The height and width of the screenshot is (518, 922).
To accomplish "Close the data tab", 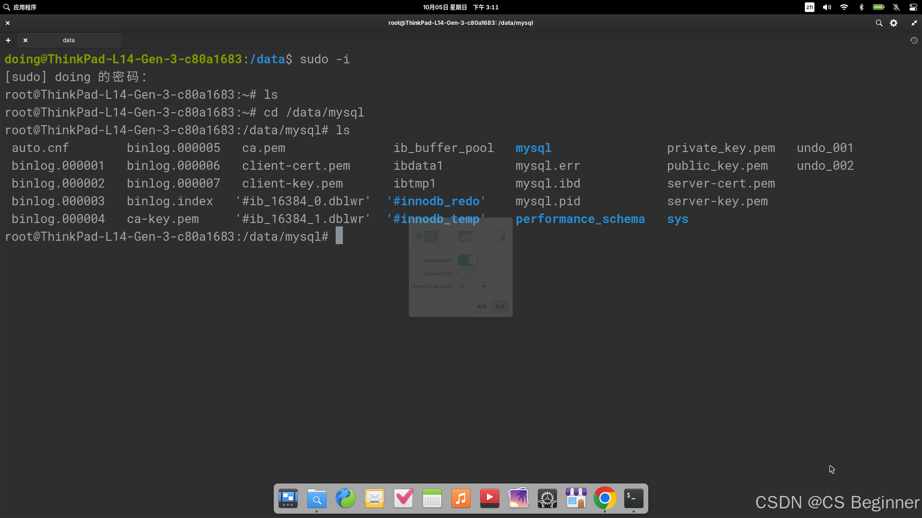I will [x=25, y=40].
